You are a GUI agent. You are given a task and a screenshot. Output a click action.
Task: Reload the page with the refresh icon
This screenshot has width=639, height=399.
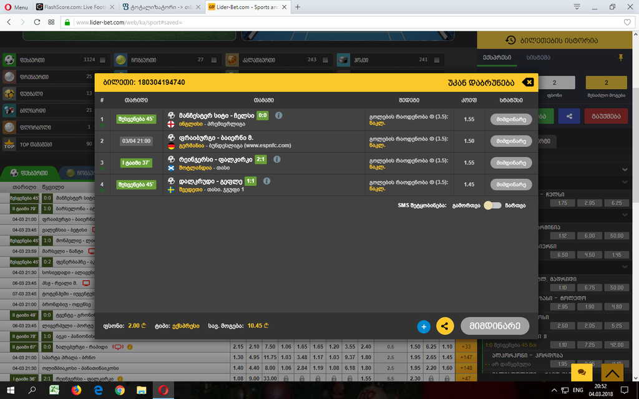pos(37,22)
